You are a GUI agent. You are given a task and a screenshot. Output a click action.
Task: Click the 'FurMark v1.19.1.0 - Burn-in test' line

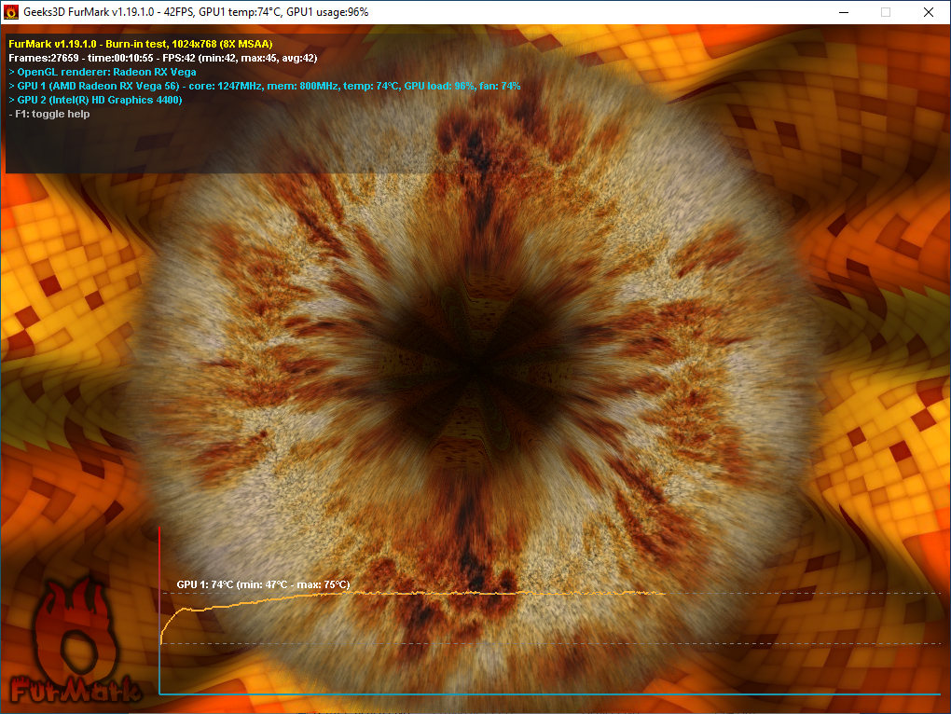click(140, 44)
